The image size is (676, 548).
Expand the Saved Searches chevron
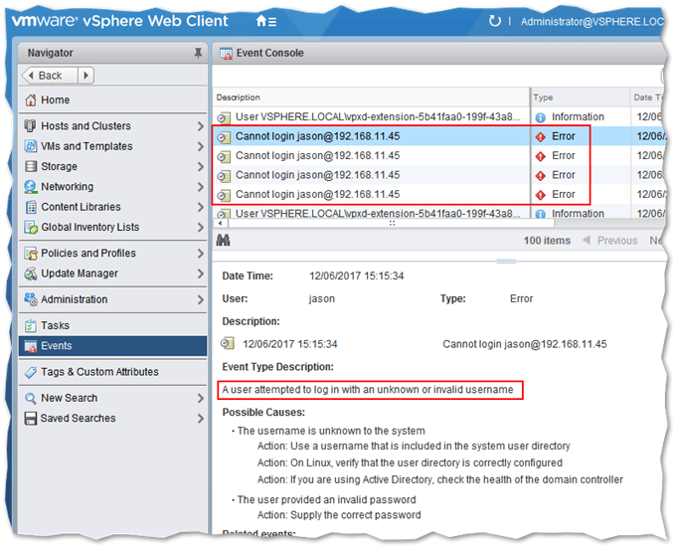pyautogui.click(x=200, y=419)
